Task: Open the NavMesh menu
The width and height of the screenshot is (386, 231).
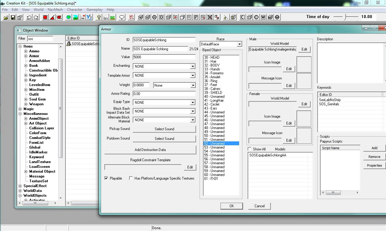Action: (55, 10)
